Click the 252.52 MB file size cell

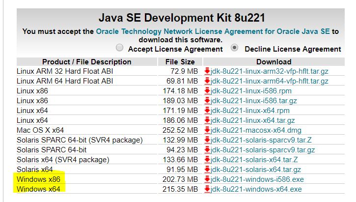(180, 130)
